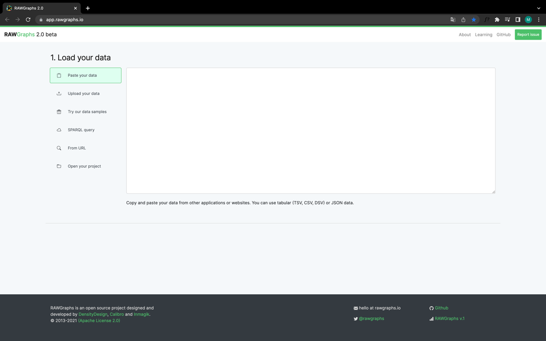The width and height of the screenshot is (546, 341).
Task: Expand the tab search chevron
Action: (x=539, y=8)
